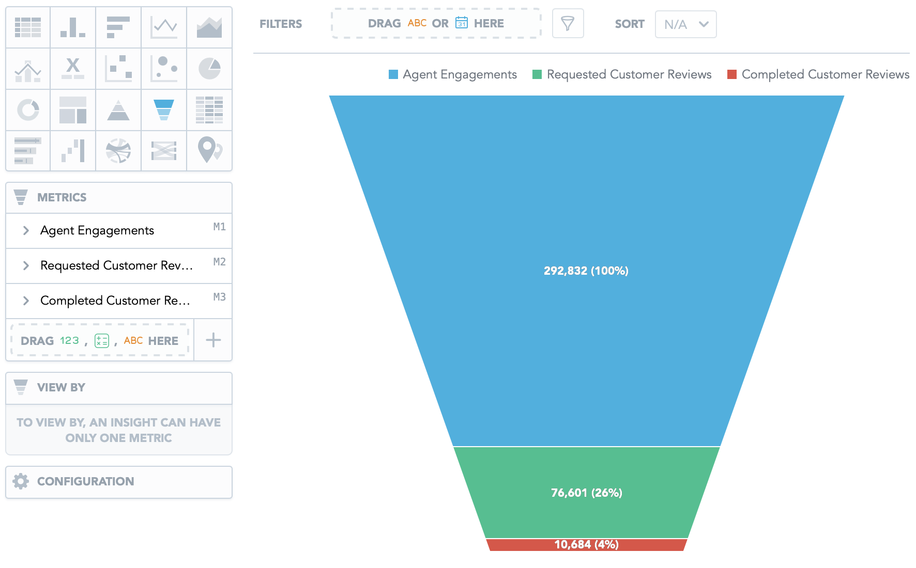
Task: Pick the pie chart visualization
Action: tap(209, 69)
